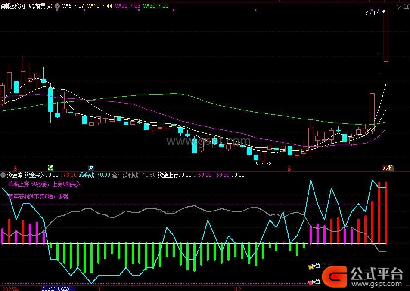410x291 pixels.
Task: Select the MA5: 7.97 label
Action: click(x=73, y=6)
